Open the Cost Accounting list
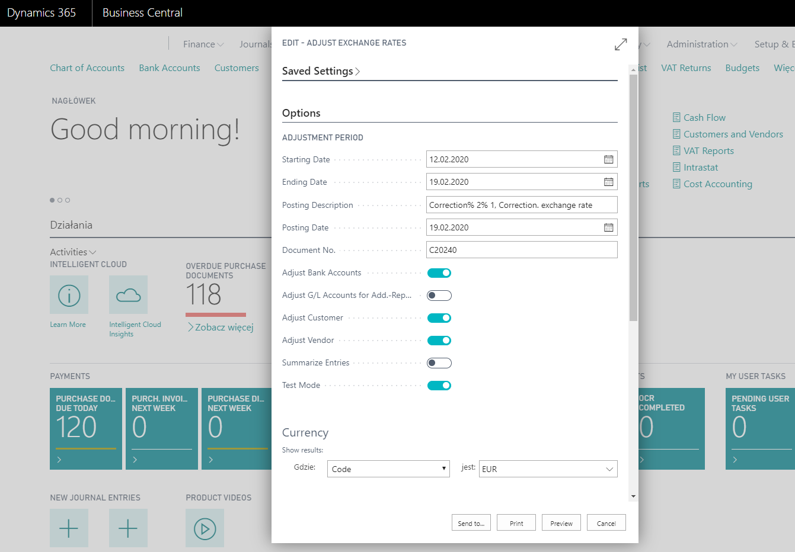This screenshot has height=552, width=795. click(x=712, y=184)
